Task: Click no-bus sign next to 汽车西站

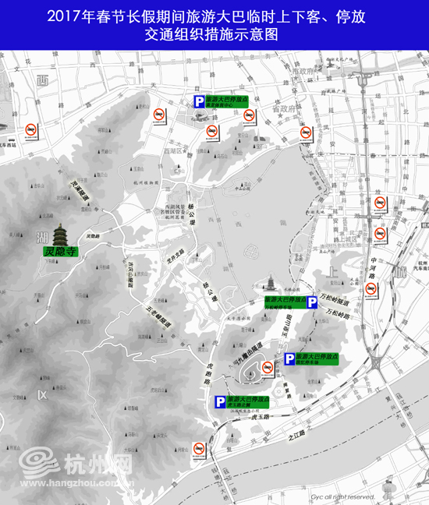Action: pyautogui.click(x=31, y=131)
